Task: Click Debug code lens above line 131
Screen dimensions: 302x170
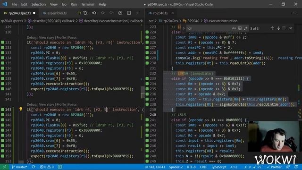Action: pyautogui.click(x=32, y=37)
